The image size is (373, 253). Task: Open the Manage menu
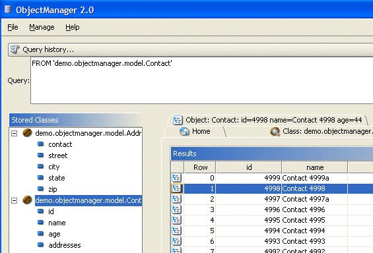coord(42,27)
